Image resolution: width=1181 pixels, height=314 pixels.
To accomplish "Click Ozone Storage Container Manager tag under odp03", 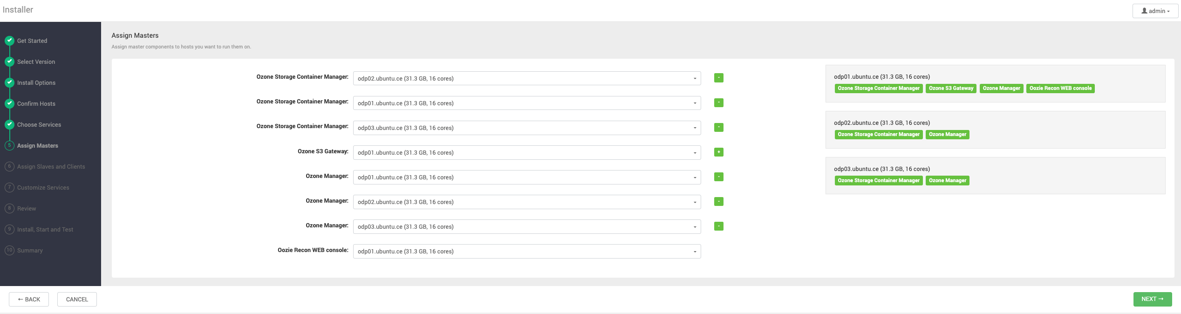I will (x=879, y=181).
